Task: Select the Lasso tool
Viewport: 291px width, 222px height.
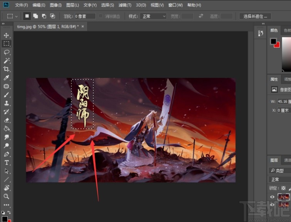Action: point(7,52)
